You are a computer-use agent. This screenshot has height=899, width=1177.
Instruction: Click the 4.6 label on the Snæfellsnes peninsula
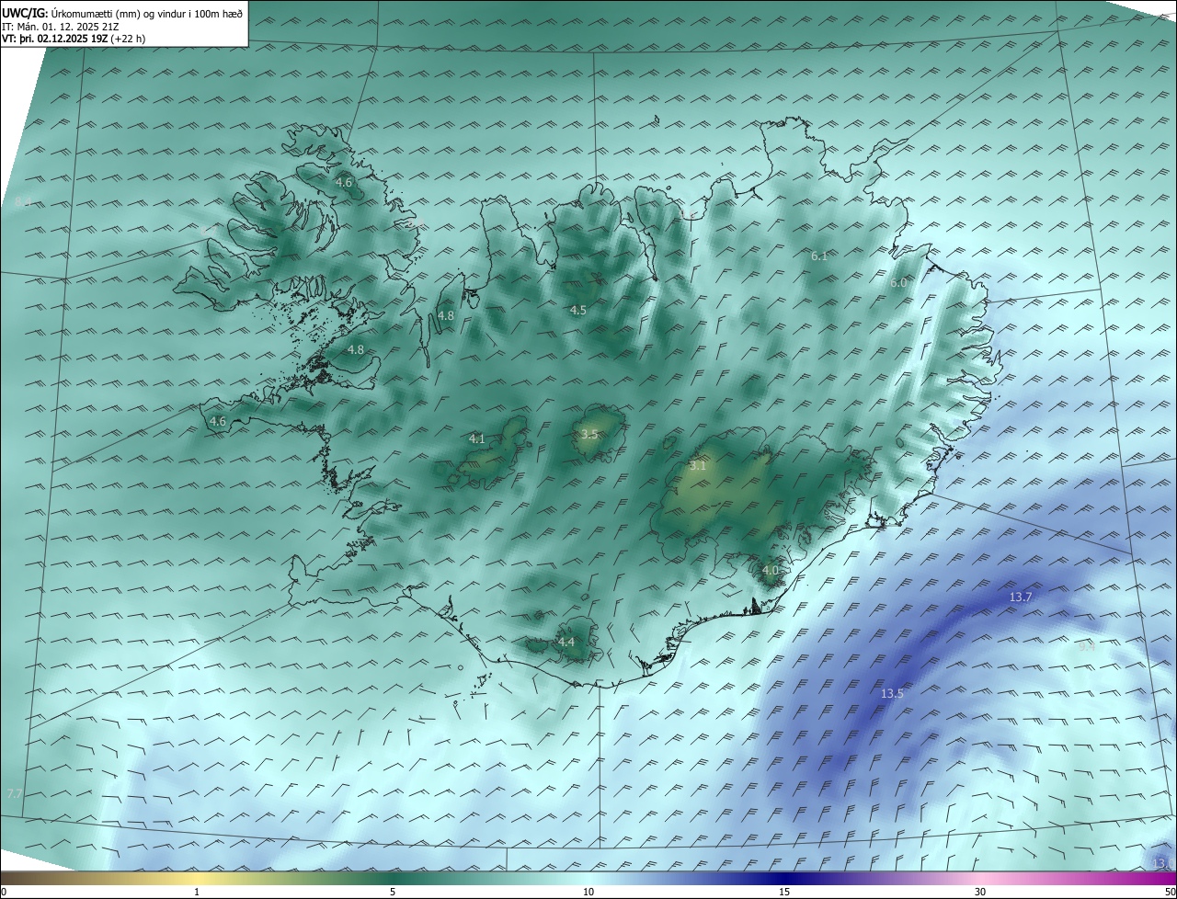tap(218, 422)
